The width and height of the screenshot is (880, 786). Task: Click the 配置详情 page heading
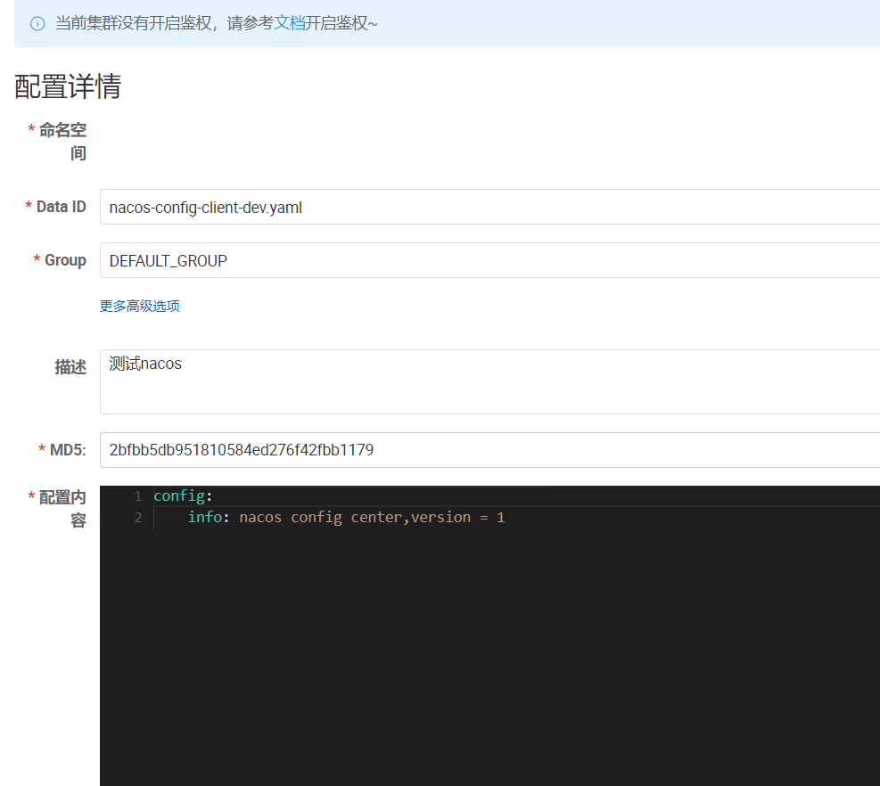[x=68, y=86]
